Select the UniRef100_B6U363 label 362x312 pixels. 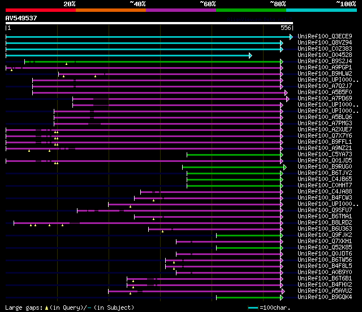[325, 229]
